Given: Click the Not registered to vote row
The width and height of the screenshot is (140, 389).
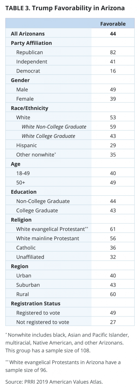Looking at the screenshot, I should pos(70,322).
